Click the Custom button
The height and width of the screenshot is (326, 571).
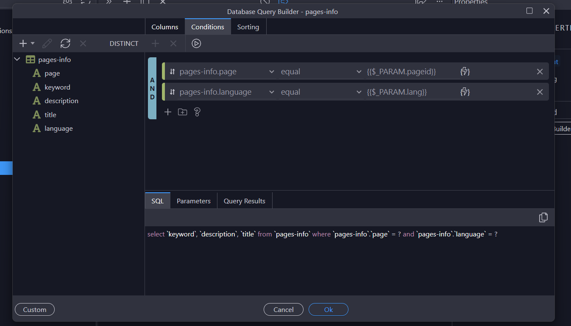[x=35, y=309]
